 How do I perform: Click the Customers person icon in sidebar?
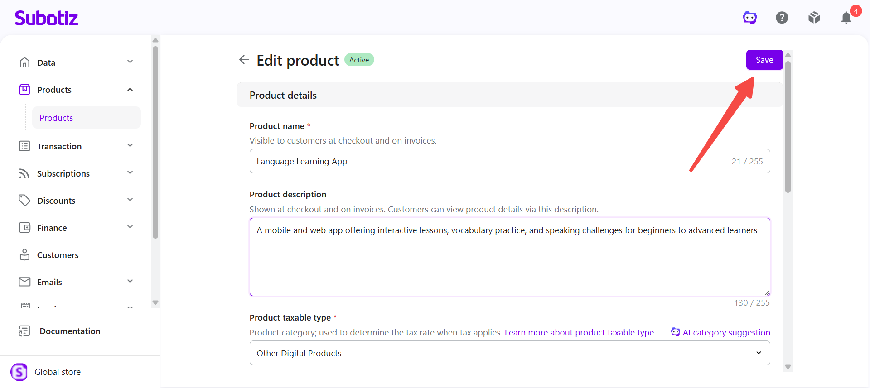coord(24,255)
